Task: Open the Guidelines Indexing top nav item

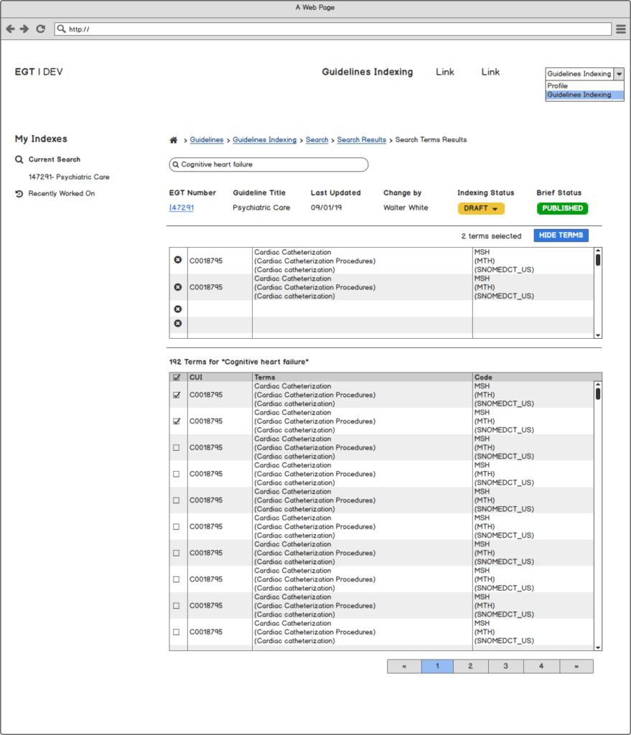Action: (367, 72)
